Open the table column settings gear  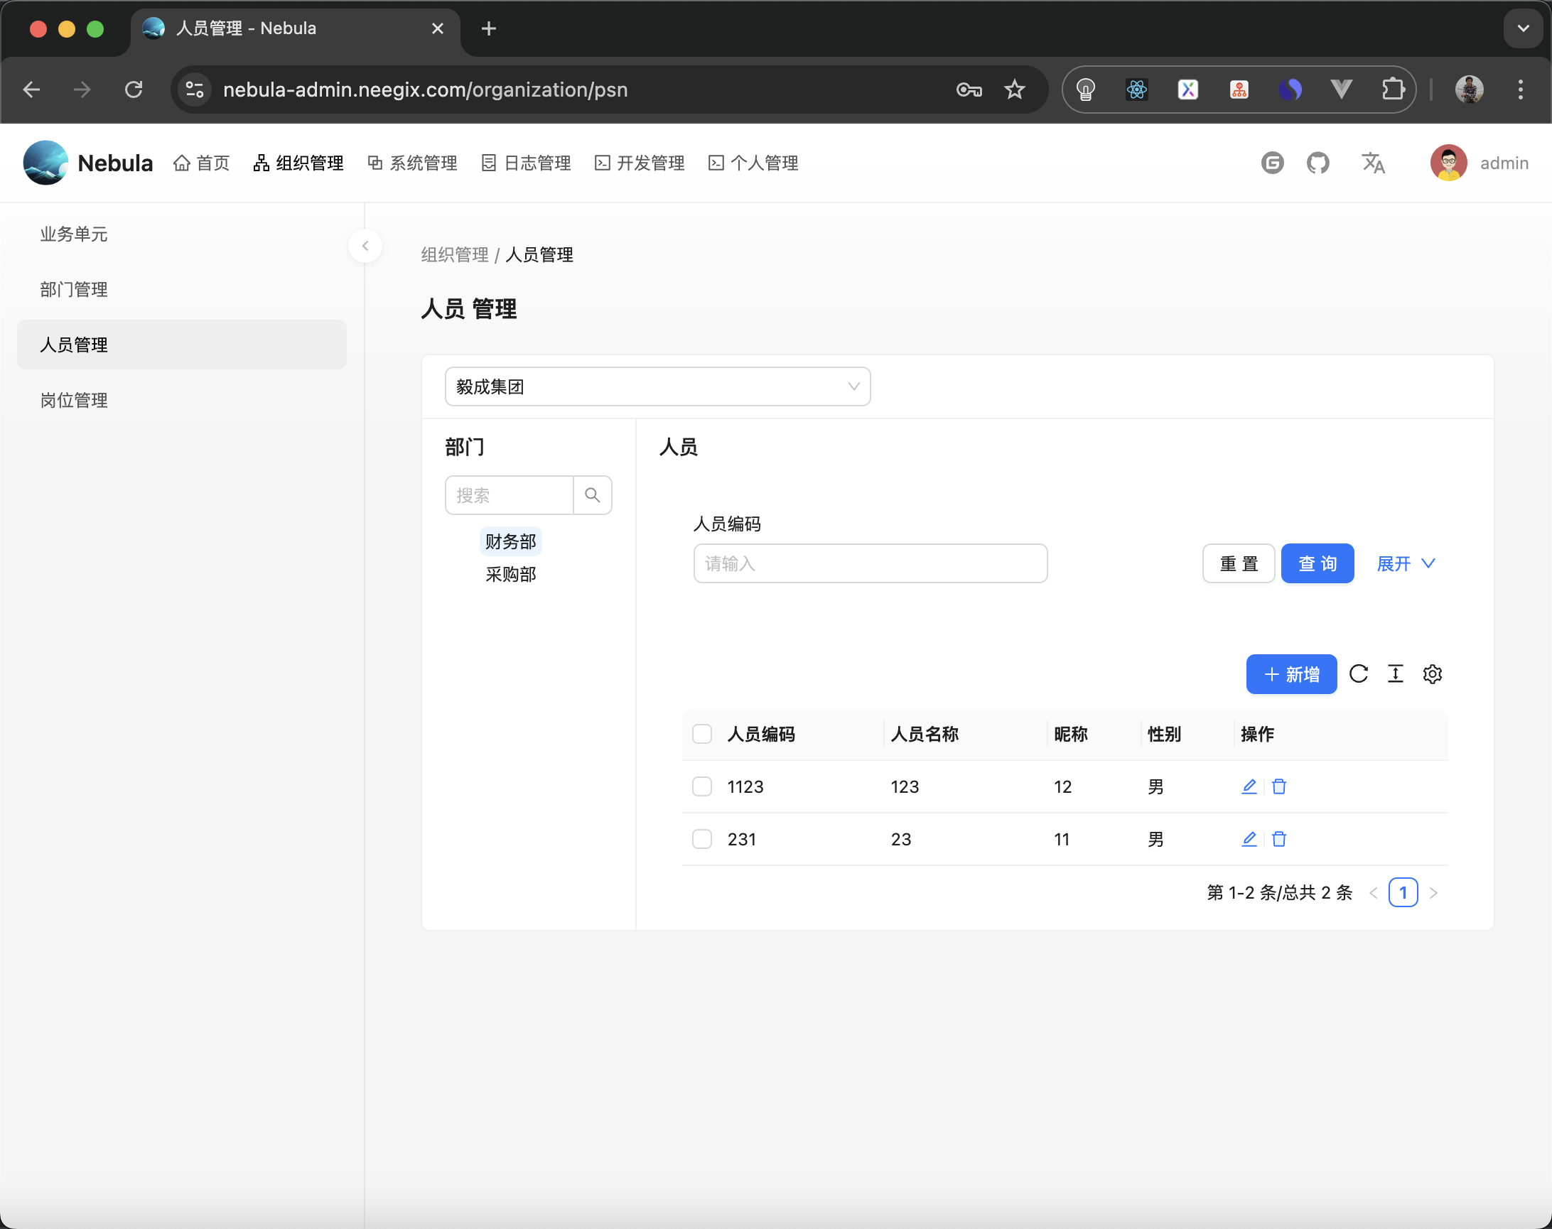[x=1433, y=674]
